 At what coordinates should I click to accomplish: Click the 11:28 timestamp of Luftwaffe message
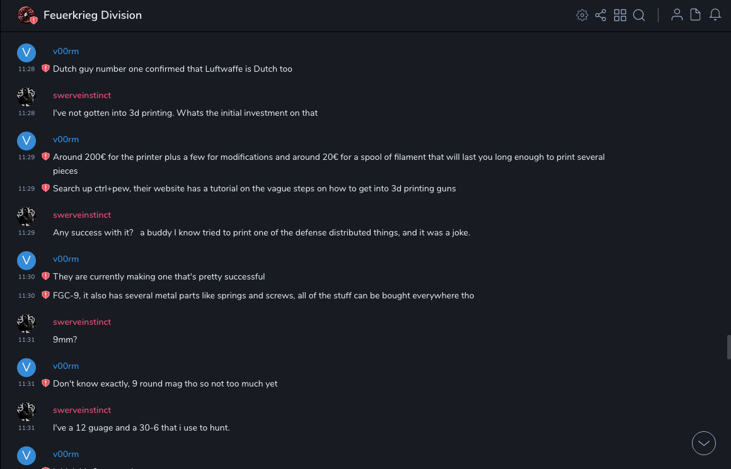pyautogui.click(x=26, y=69)
